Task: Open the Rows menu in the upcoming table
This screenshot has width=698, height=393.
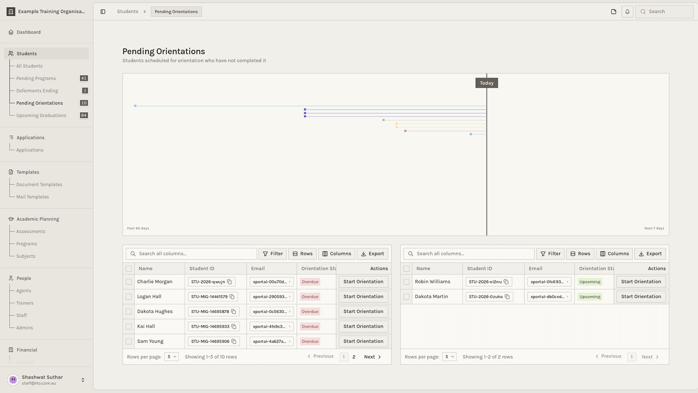Action: (580, 254)
